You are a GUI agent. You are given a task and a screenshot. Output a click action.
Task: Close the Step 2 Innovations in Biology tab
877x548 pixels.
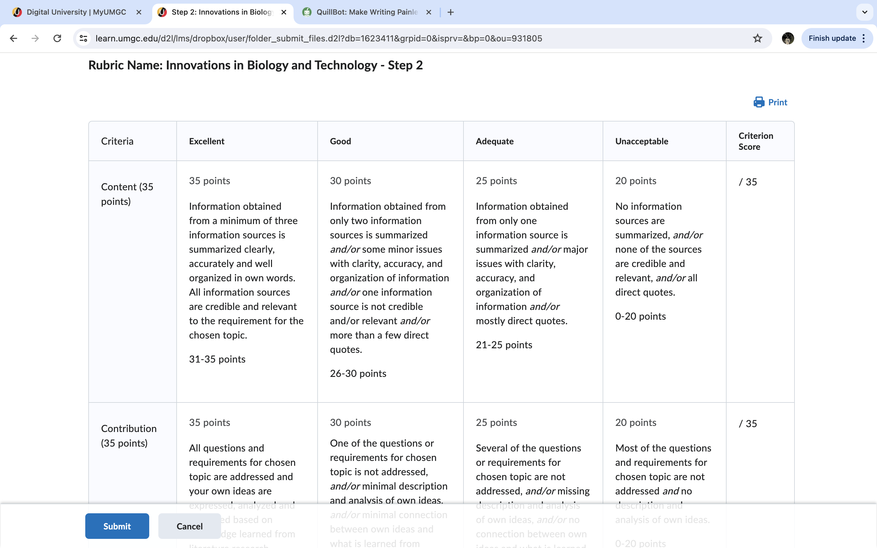coord(284,12)
